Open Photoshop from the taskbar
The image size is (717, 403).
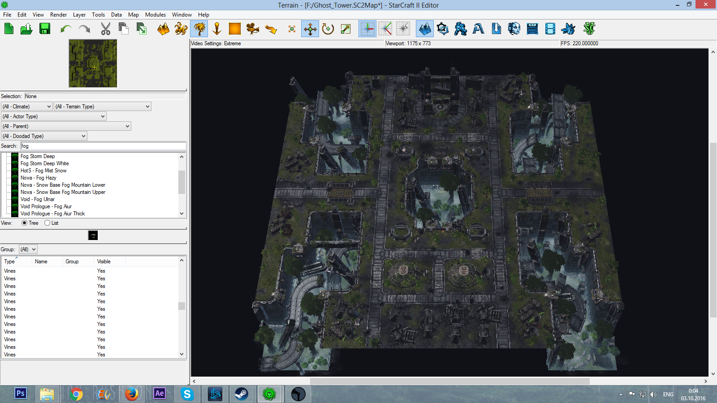tap(21, 394)
